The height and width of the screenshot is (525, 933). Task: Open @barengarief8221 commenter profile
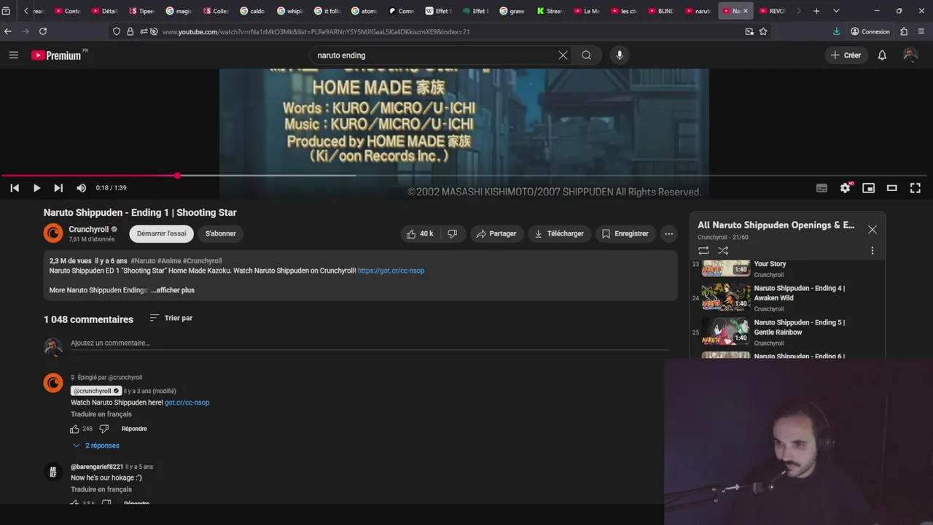coord(97,467)
